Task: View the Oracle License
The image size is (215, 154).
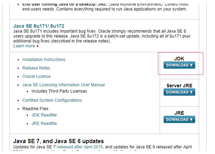Action: click(36, 76)
